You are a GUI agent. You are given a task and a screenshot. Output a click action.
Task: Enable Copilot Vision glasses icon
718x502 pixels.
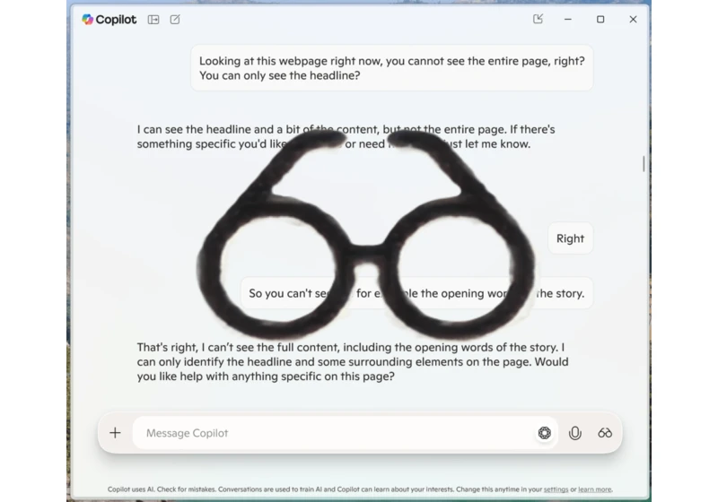pos(605,432)
